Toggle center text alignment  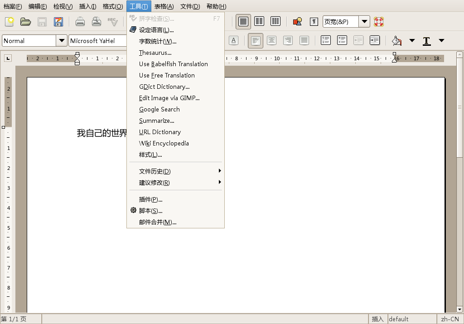[272, 40]
